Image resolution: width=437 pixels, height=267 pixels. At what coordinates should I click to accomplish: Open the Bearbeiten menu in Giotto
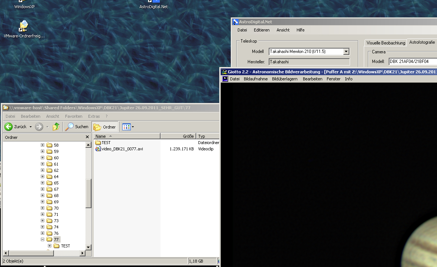(313, 79)
